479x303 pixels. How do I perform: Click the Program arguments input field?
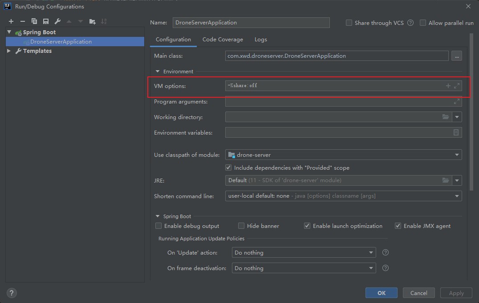coord(338,102)
